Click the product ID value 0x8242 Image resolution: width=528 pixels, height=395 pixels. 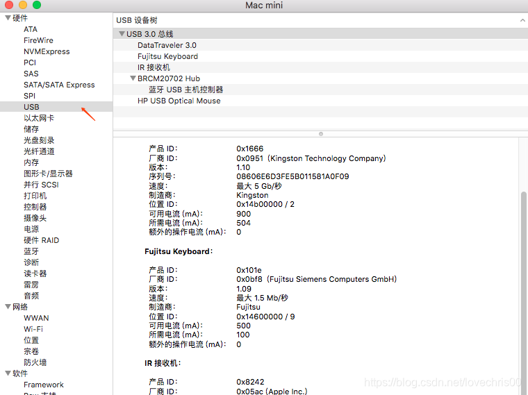[x=250, y=382]
